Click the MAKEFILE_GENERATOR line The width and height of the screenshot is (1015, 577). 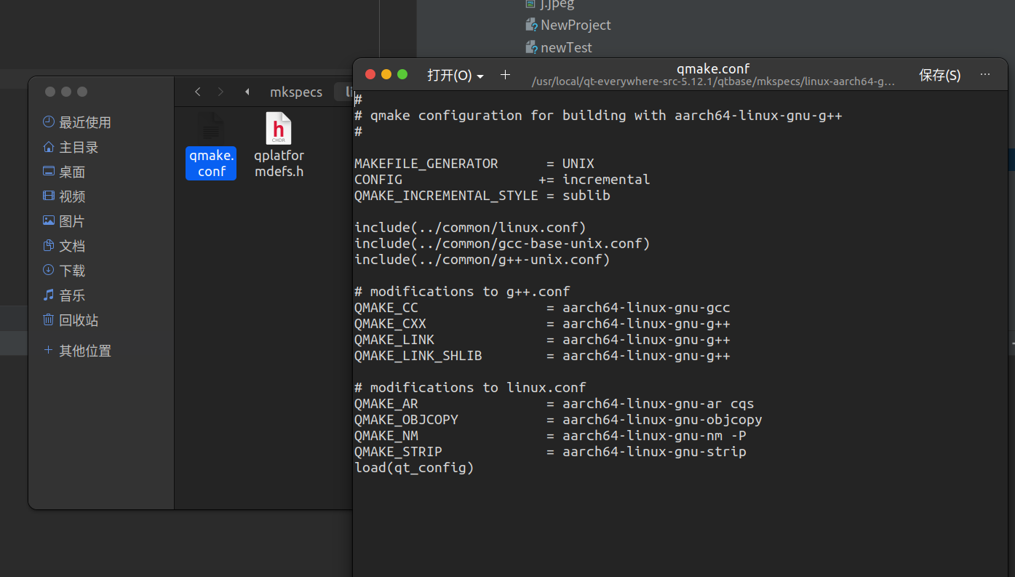tap(474, 164)
